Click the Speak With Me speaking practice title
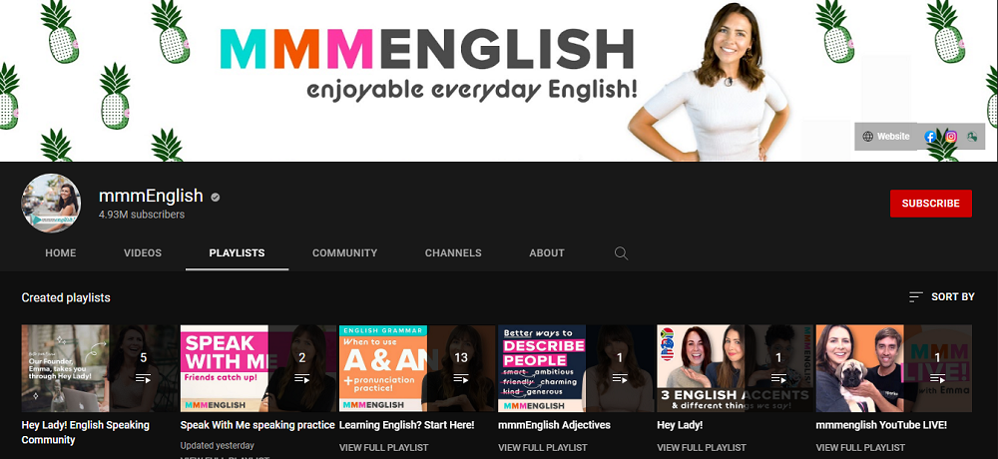Screen dimensions: 998x459 [257, 425]
